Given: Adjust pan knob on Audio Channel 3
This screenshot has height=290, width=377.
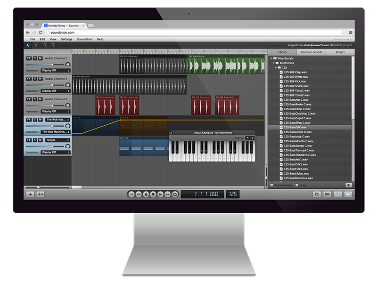Looking at the screenshot, I should (68, 105).
